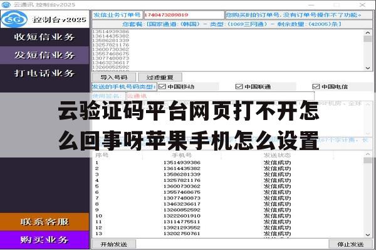The image size is (376, 250).
Task: Select result row 4 number 13257821176
Action: click(x=182, y=180)
